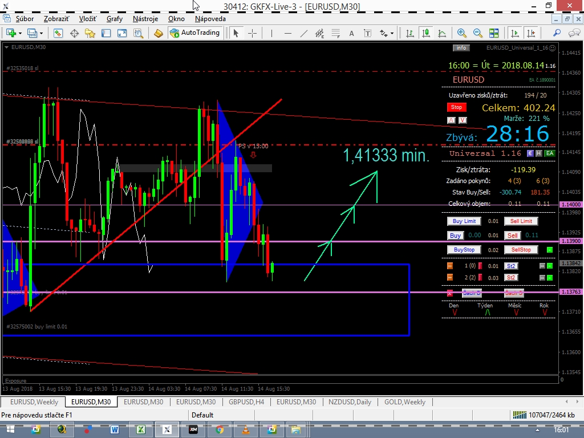Select the horizontal line drawing tool

pos(287,33)
